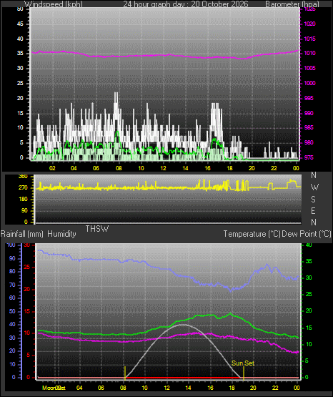This screenshot has height=397, width=333.
Task: Click 980 on the barometer axis
Action: click(x=309, y=142)
